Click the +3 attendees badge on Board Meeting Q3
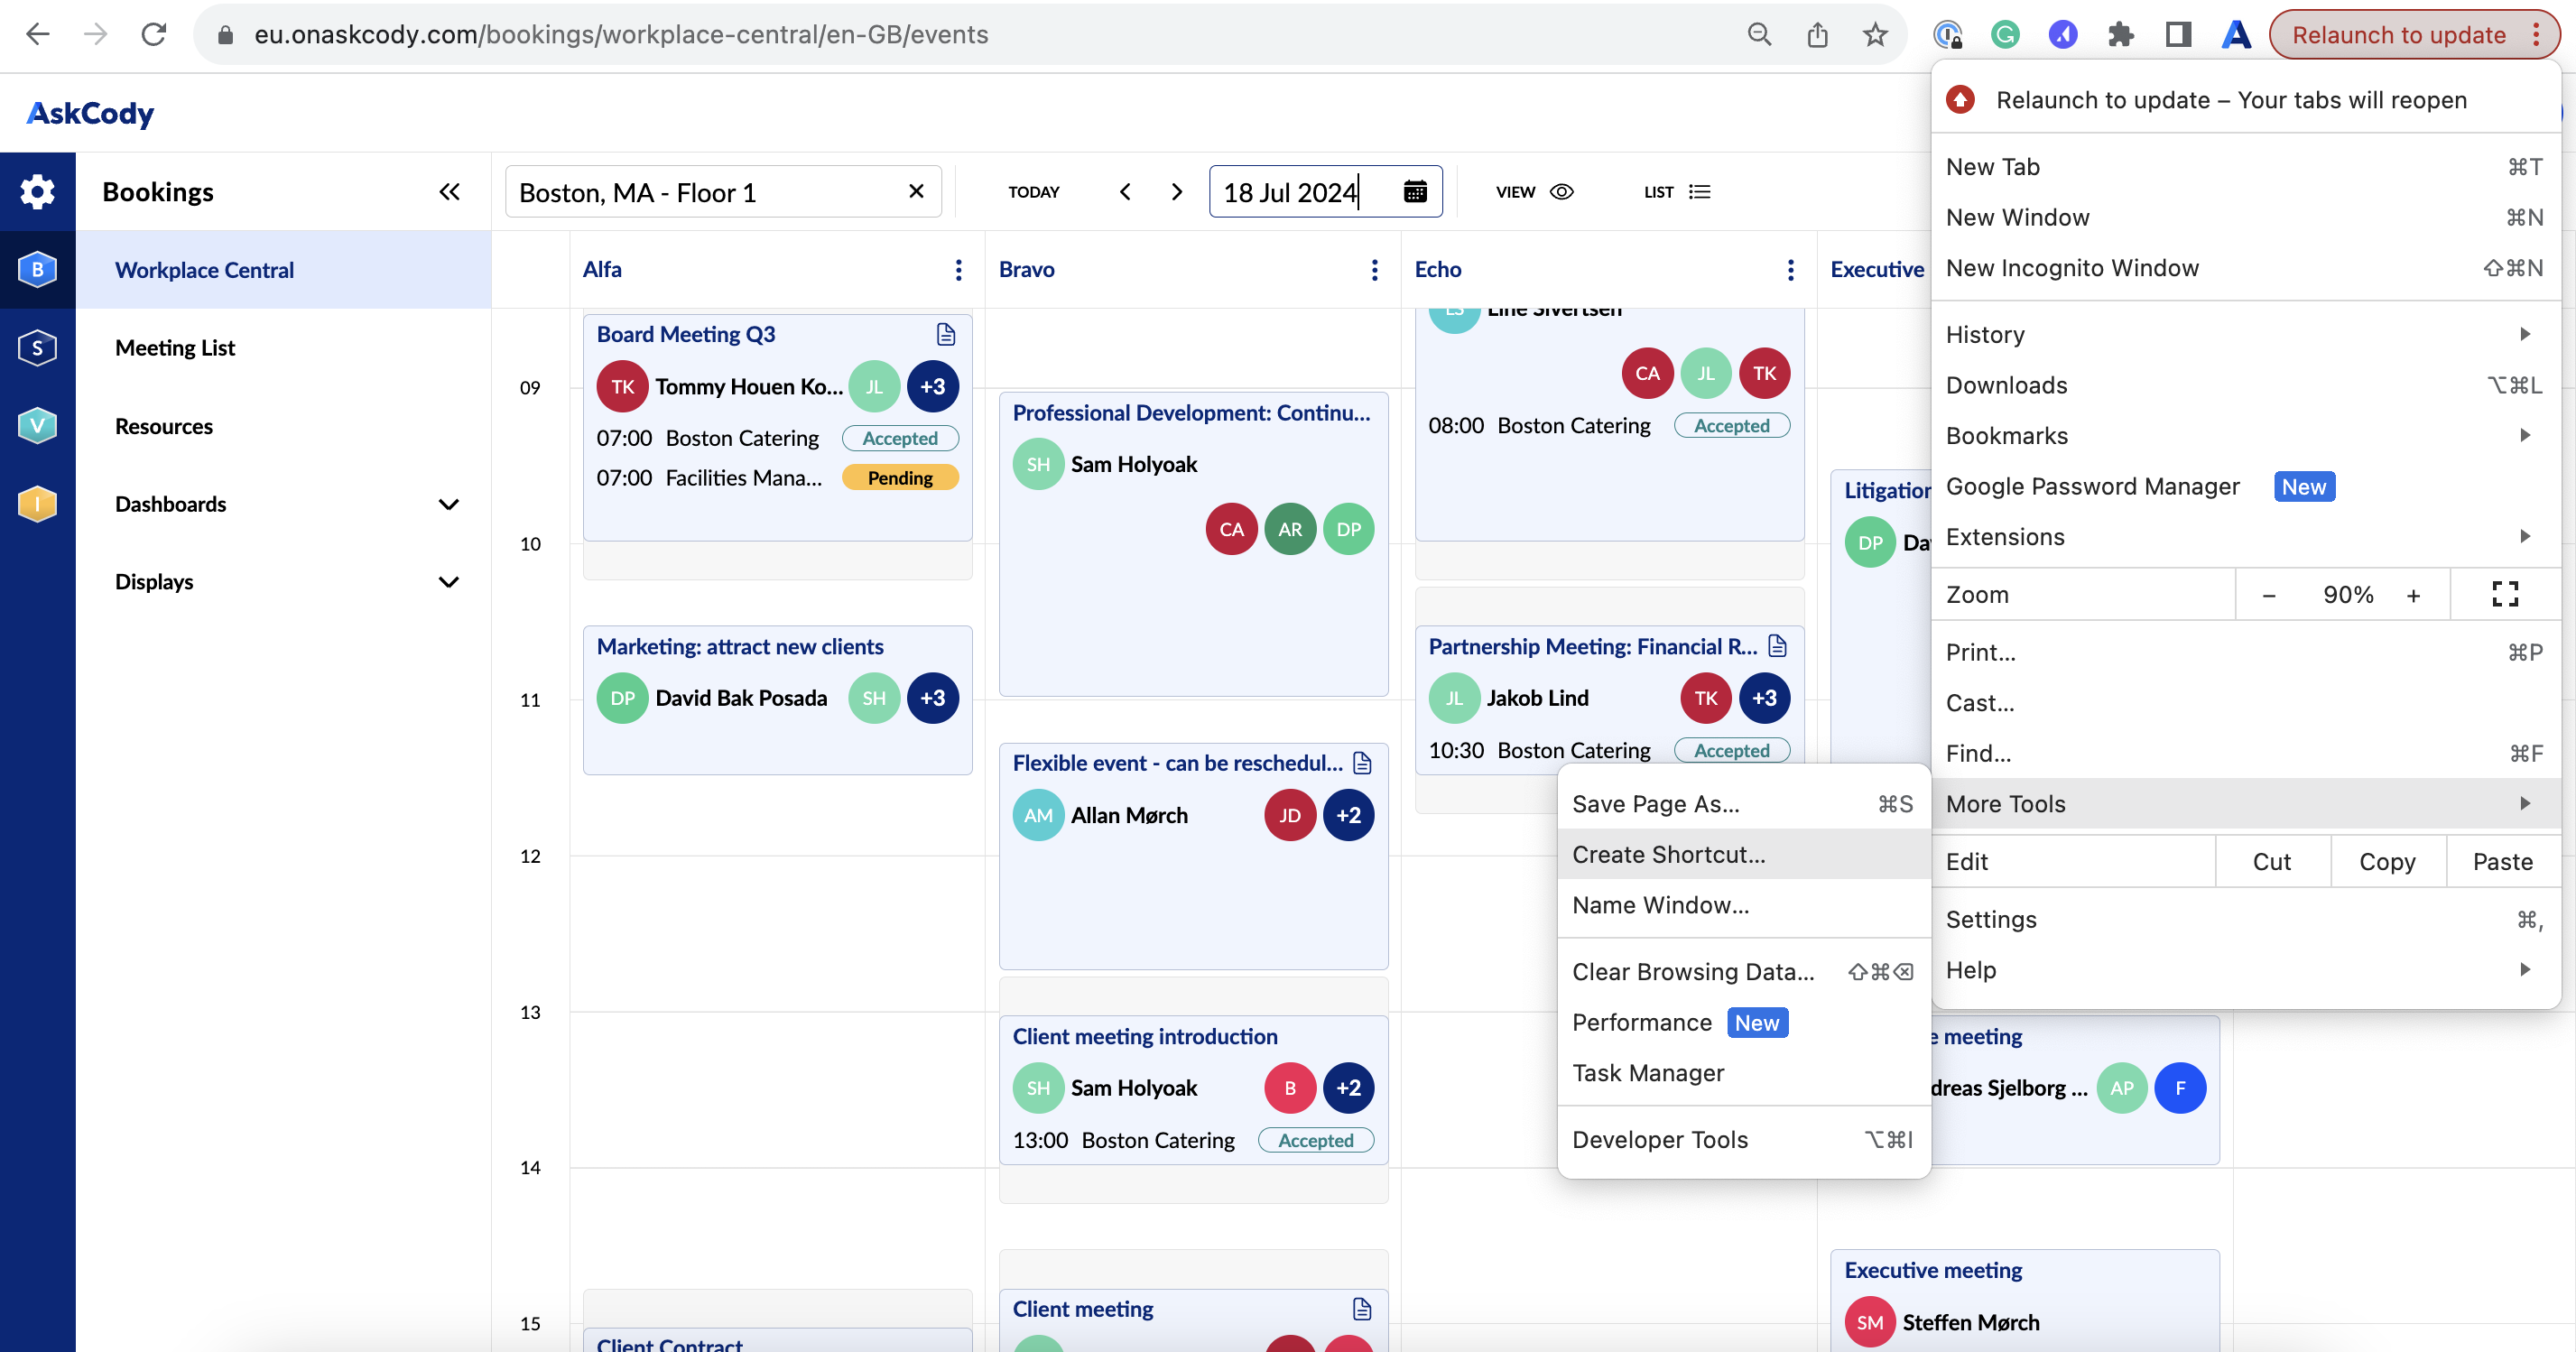 [932, 386]
